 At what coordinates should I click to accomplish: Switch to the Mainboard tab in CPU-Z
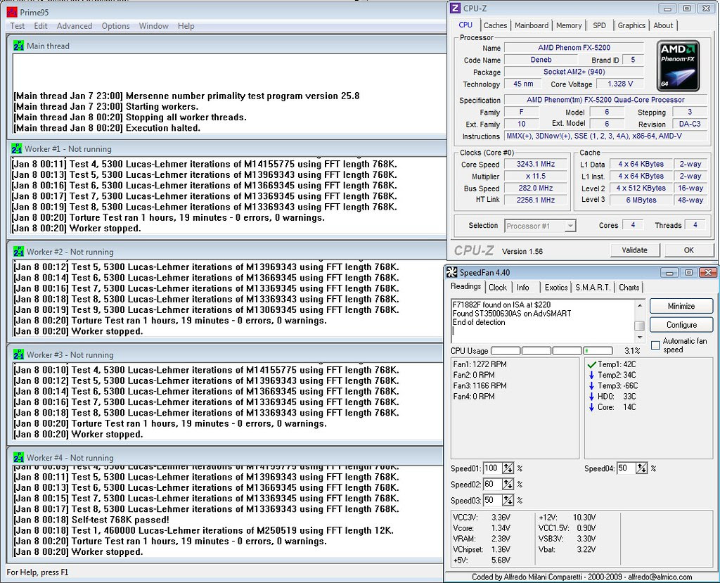(x=532, y=26)
